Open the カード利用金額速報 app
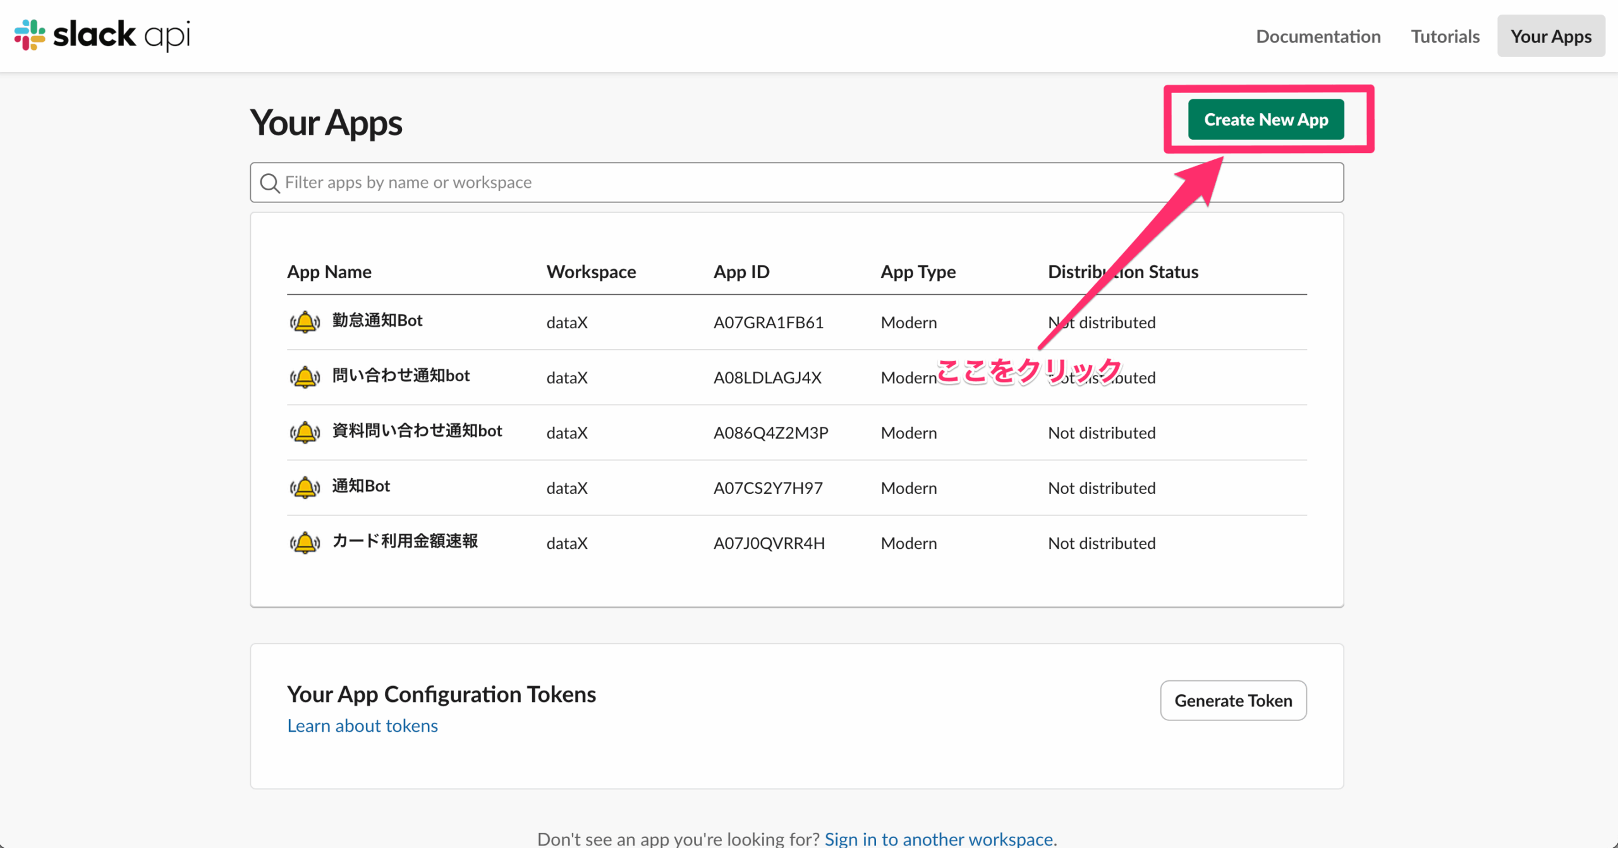Viewport: 1618px width, 848px height. tap(405, 541)
